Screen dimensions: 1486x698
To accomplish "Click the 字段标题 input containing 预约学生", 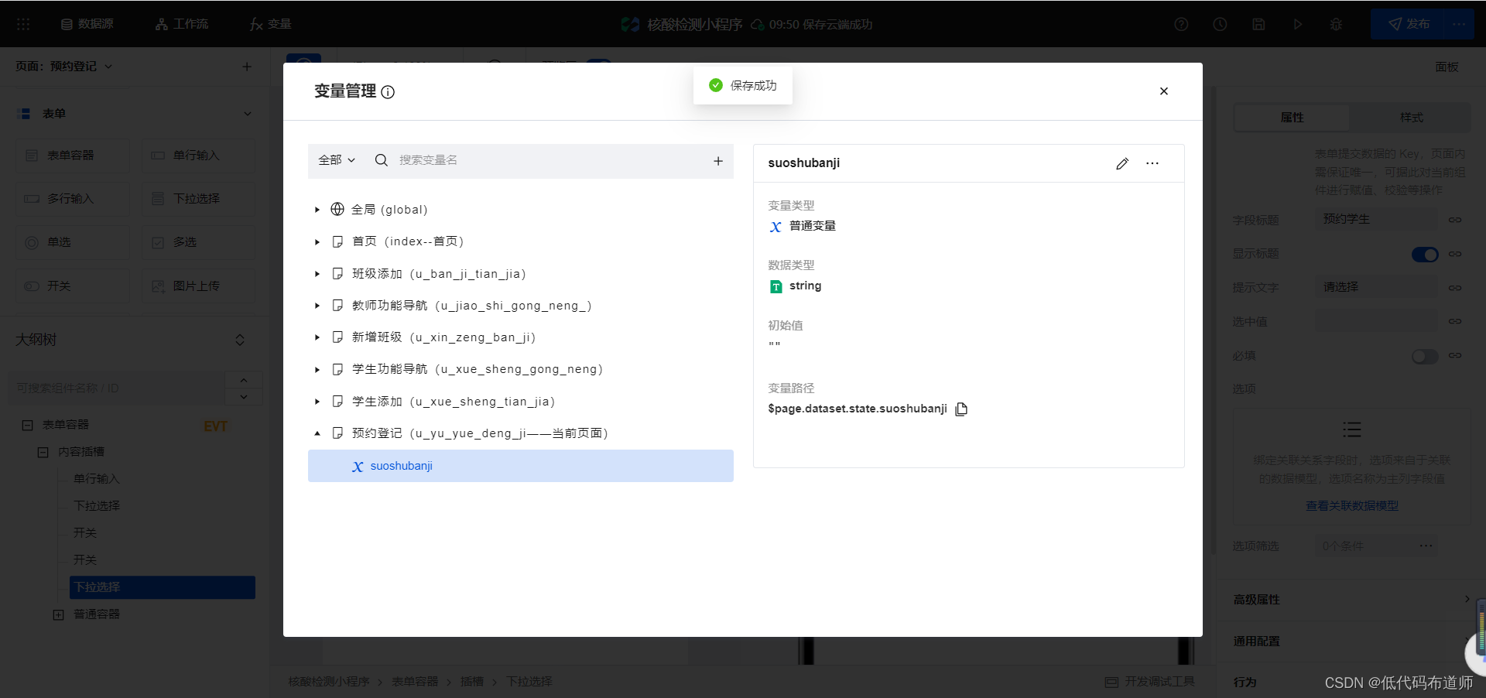I will [1376, 220].
